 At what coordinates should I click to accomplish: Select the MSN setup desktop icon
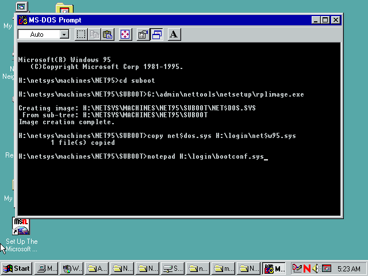coord(21,227)
